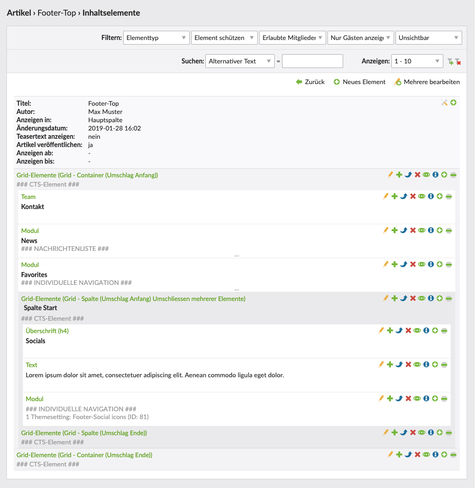Toggle visibility of Grid Container Umschlag Anfang
The width and height of the screenshot is (475, 488).
coord(426,175)
